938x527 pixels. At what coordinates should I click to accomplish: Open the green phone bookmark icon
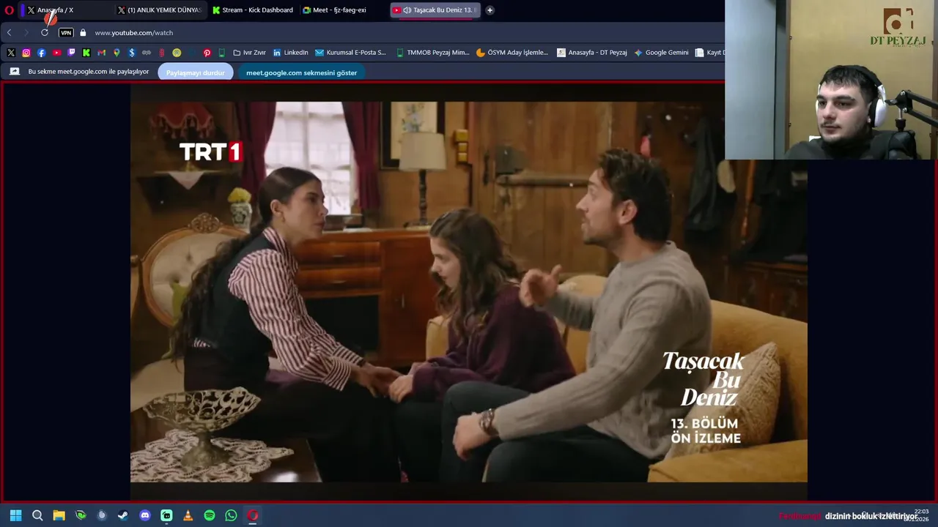click(222, 53)
